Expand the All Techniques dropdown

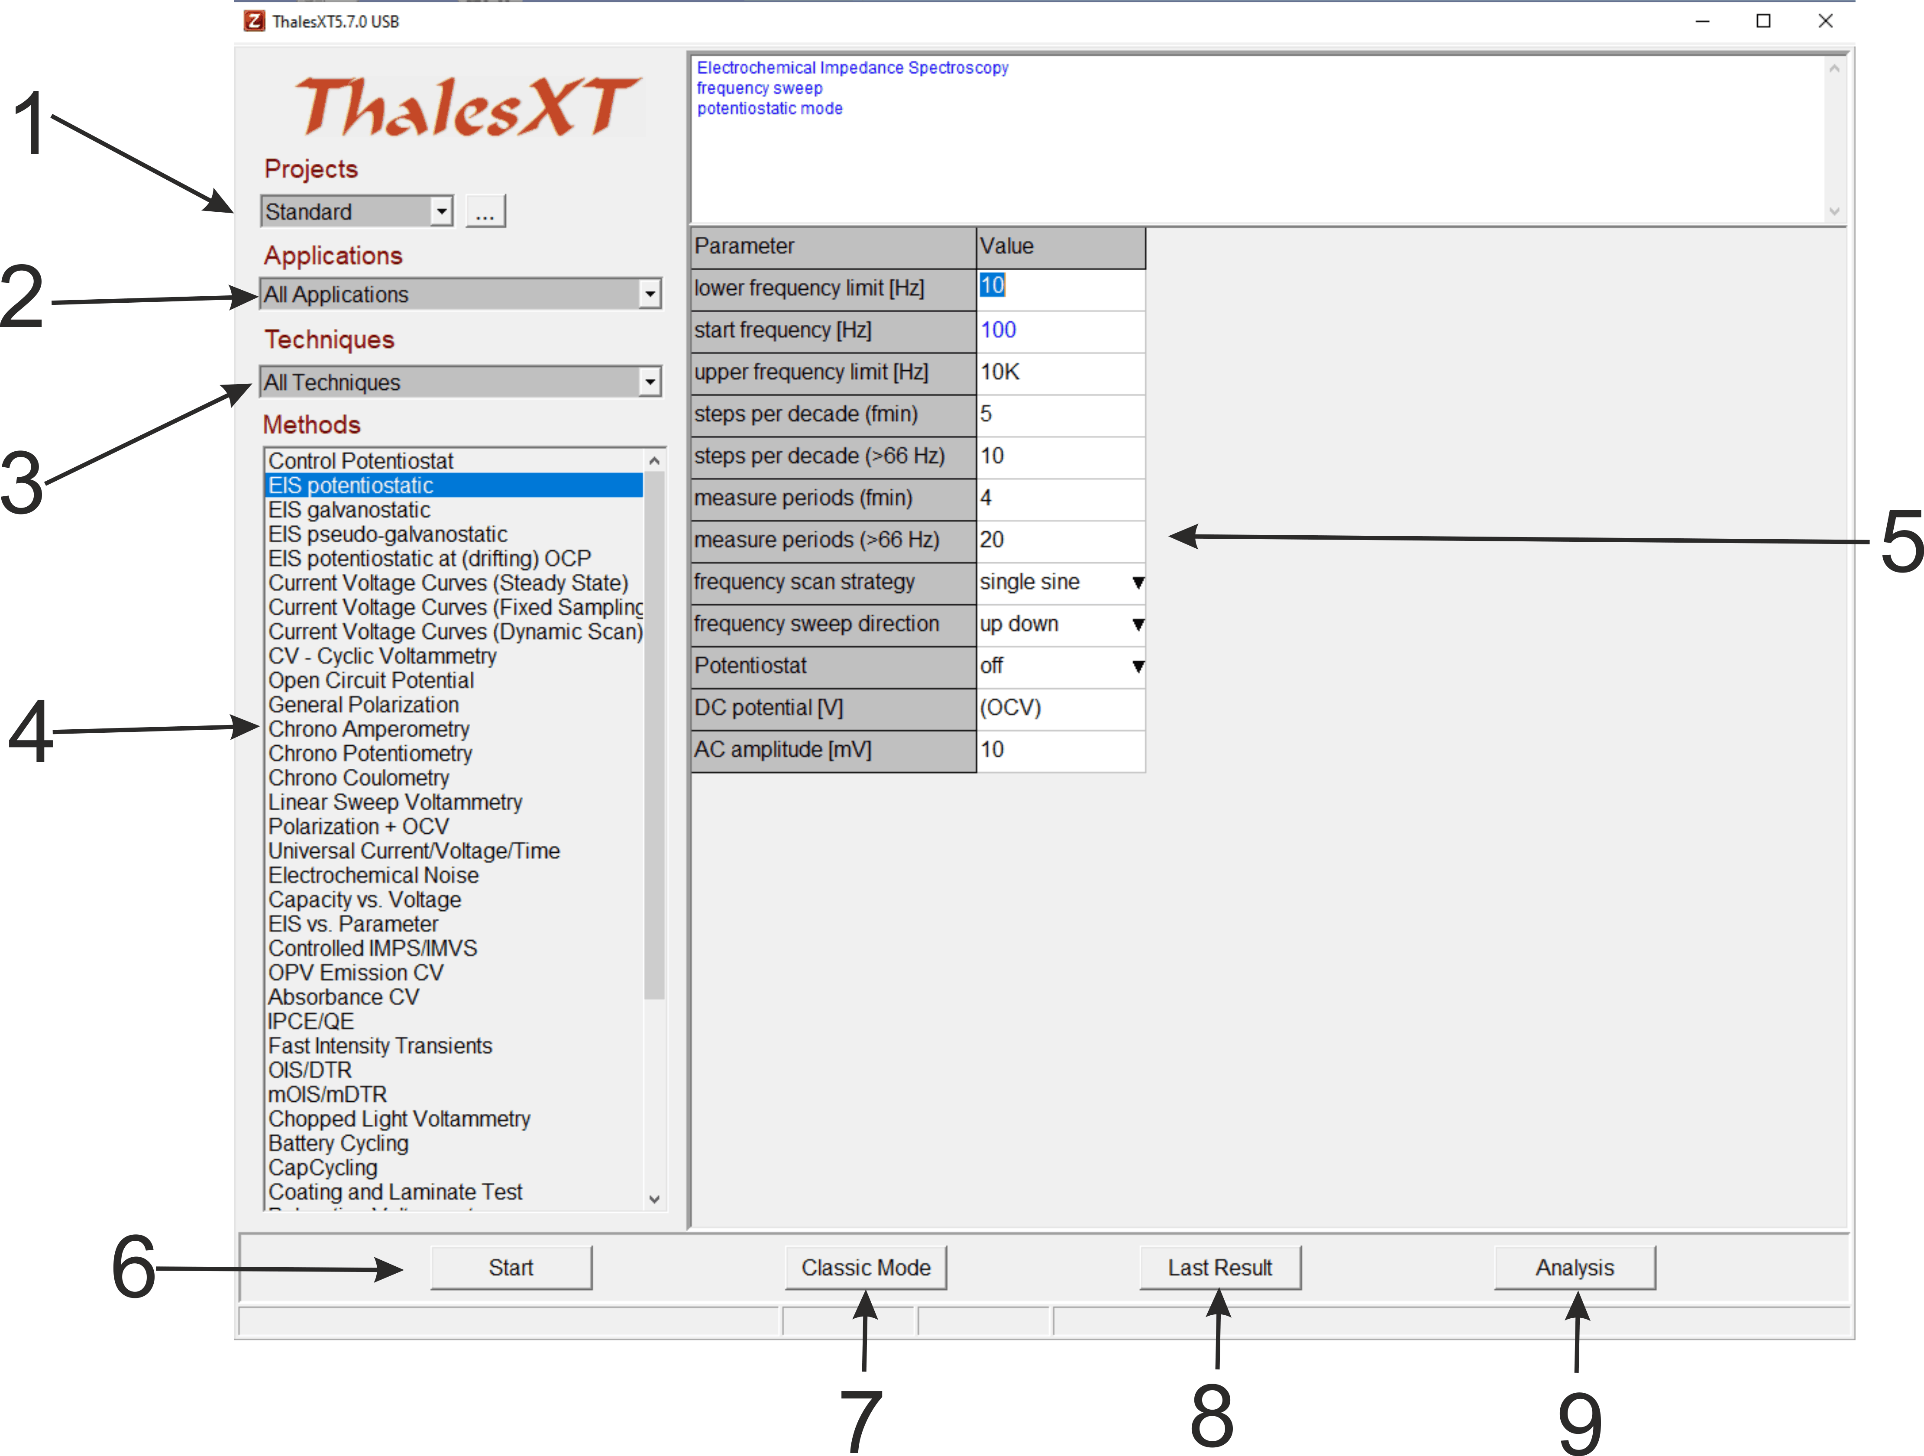point(461,382)
